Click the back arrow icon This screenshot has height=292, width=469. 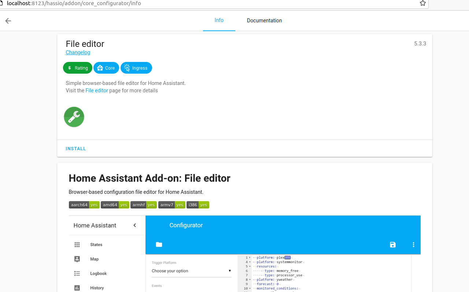pyautogui.click(x=8, y=21)
